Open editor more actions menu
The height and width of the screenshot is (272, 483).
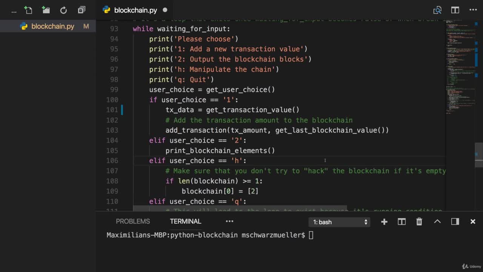473,10
